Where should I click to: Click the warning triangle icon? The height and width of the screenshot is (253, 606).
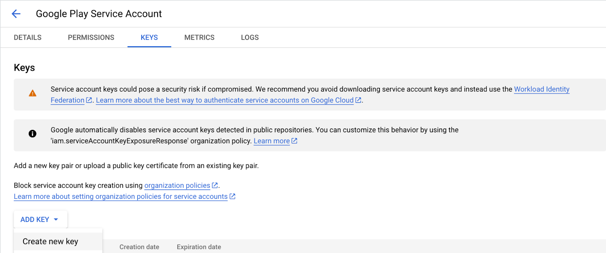32,92
